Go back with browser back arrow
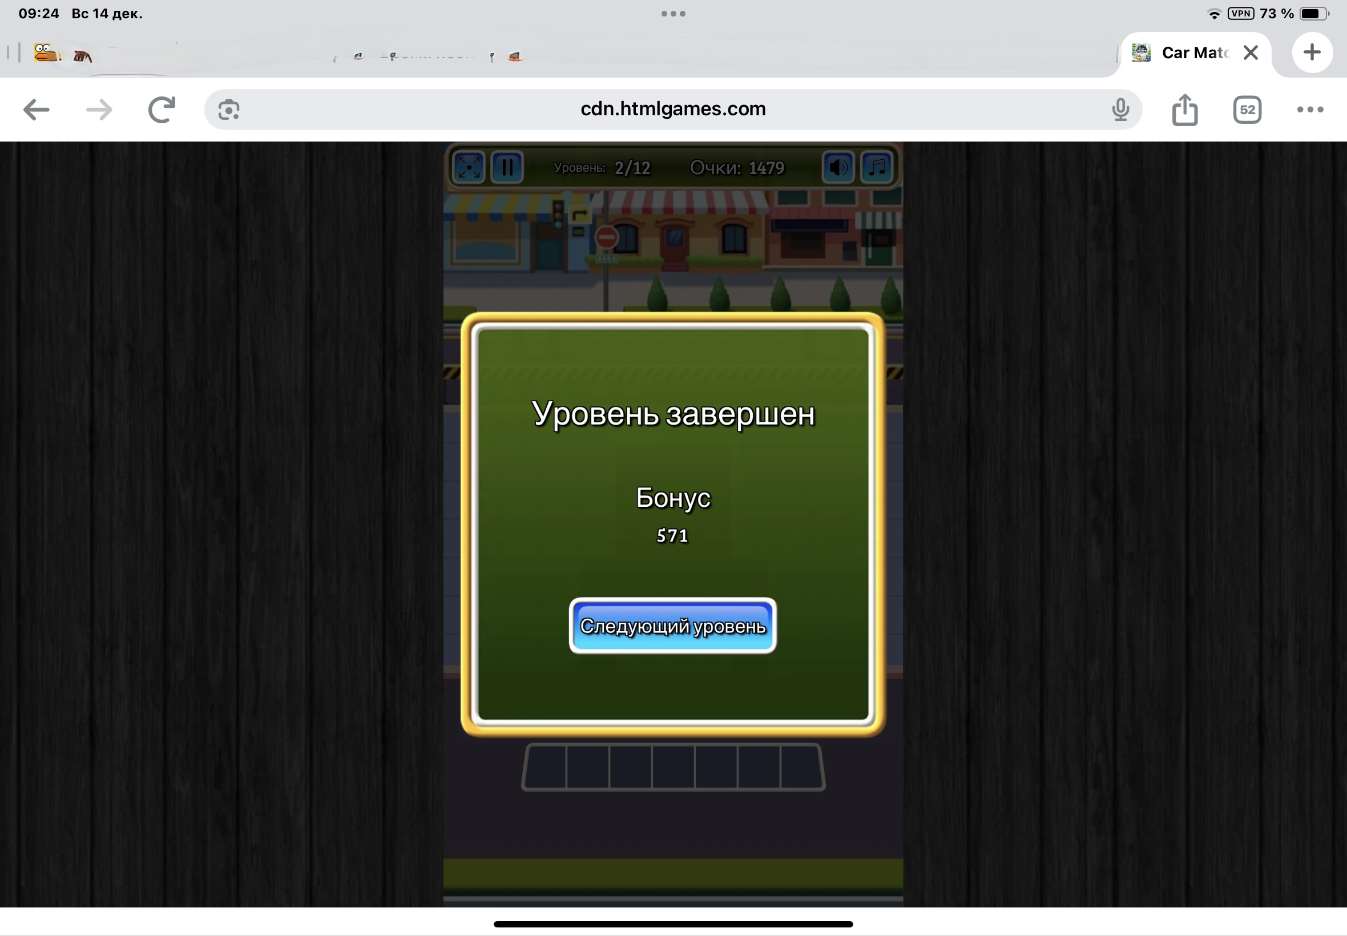Image resolution: width=1347 pixels, height=936 pixels. pos(37,110)
